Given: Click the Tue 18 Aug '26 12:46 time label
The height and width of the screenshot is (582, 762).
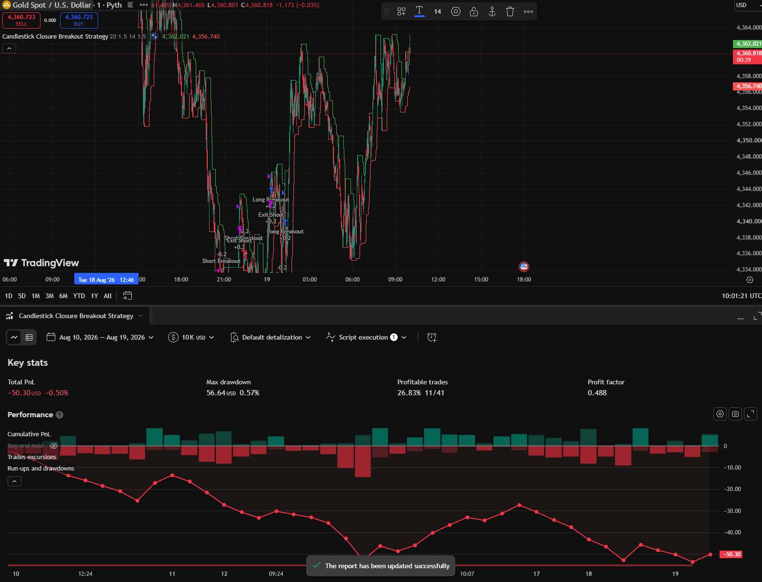Looking at the screenshot, I should click(x=106, y=280).
